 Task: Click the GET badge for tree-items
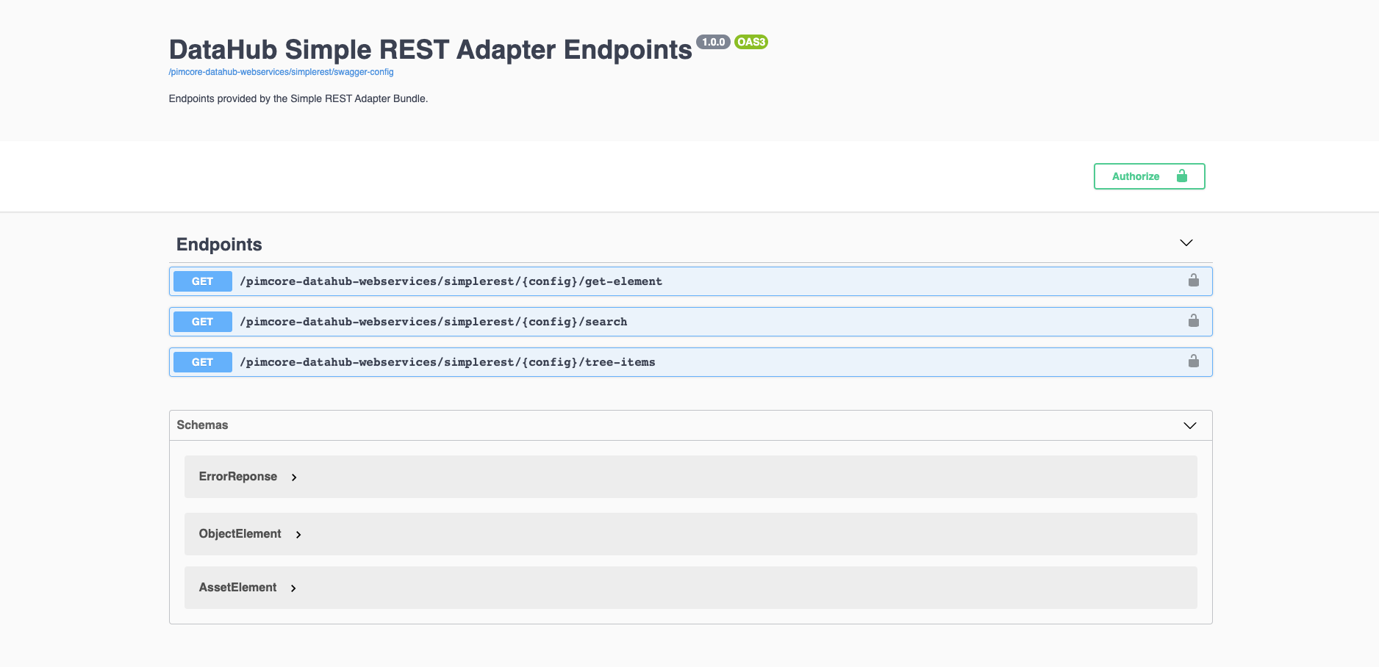coord(202,362)
